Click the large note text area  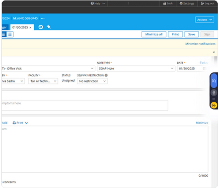(x=105, y=149)
